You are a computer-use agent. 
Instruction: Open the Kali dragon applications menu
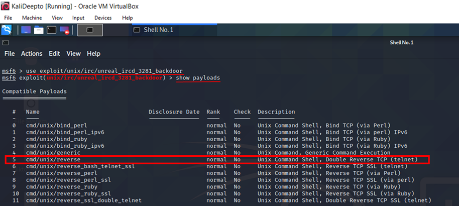(7, 30)
